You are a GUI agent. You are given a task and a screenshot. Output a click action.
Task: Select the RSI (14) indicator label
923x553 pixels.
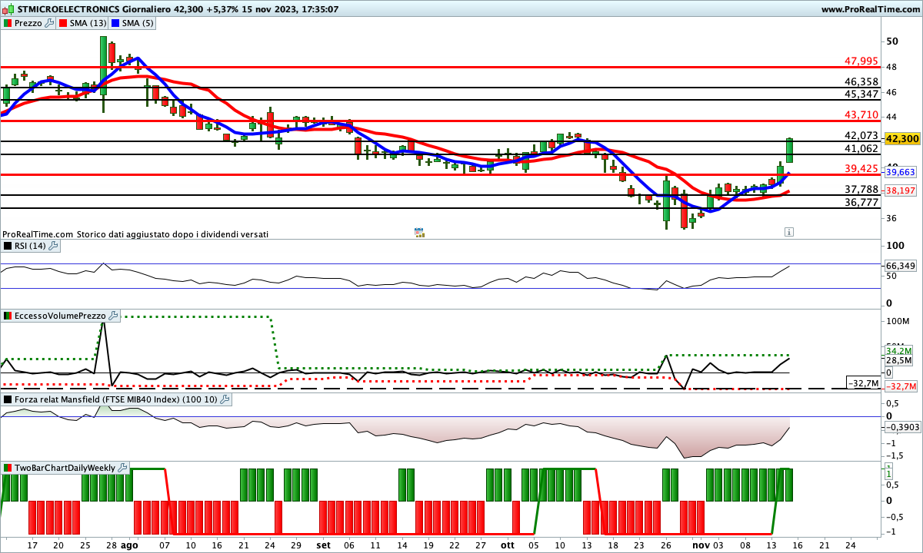31,246
